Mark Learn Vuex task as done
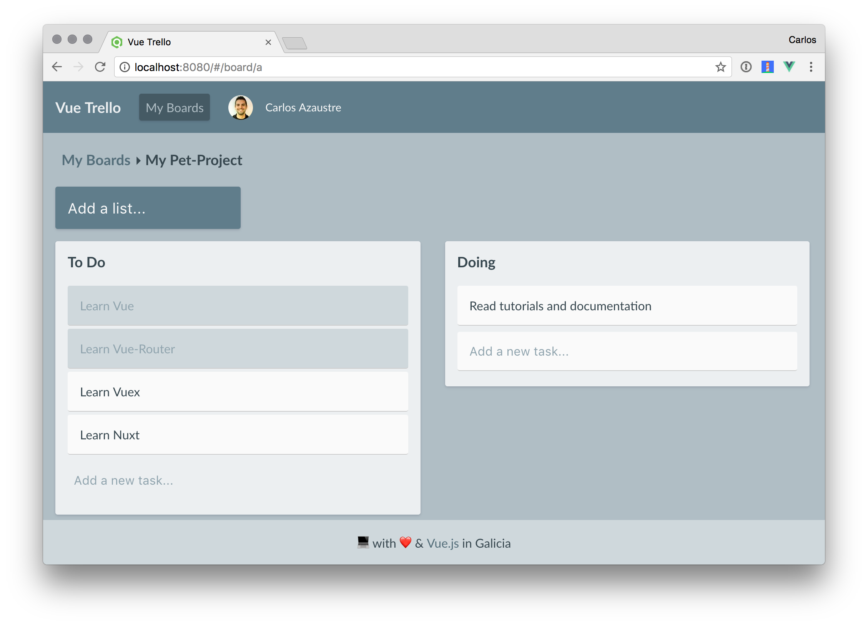This screenshot has width=868, height=626. point(238,392)
